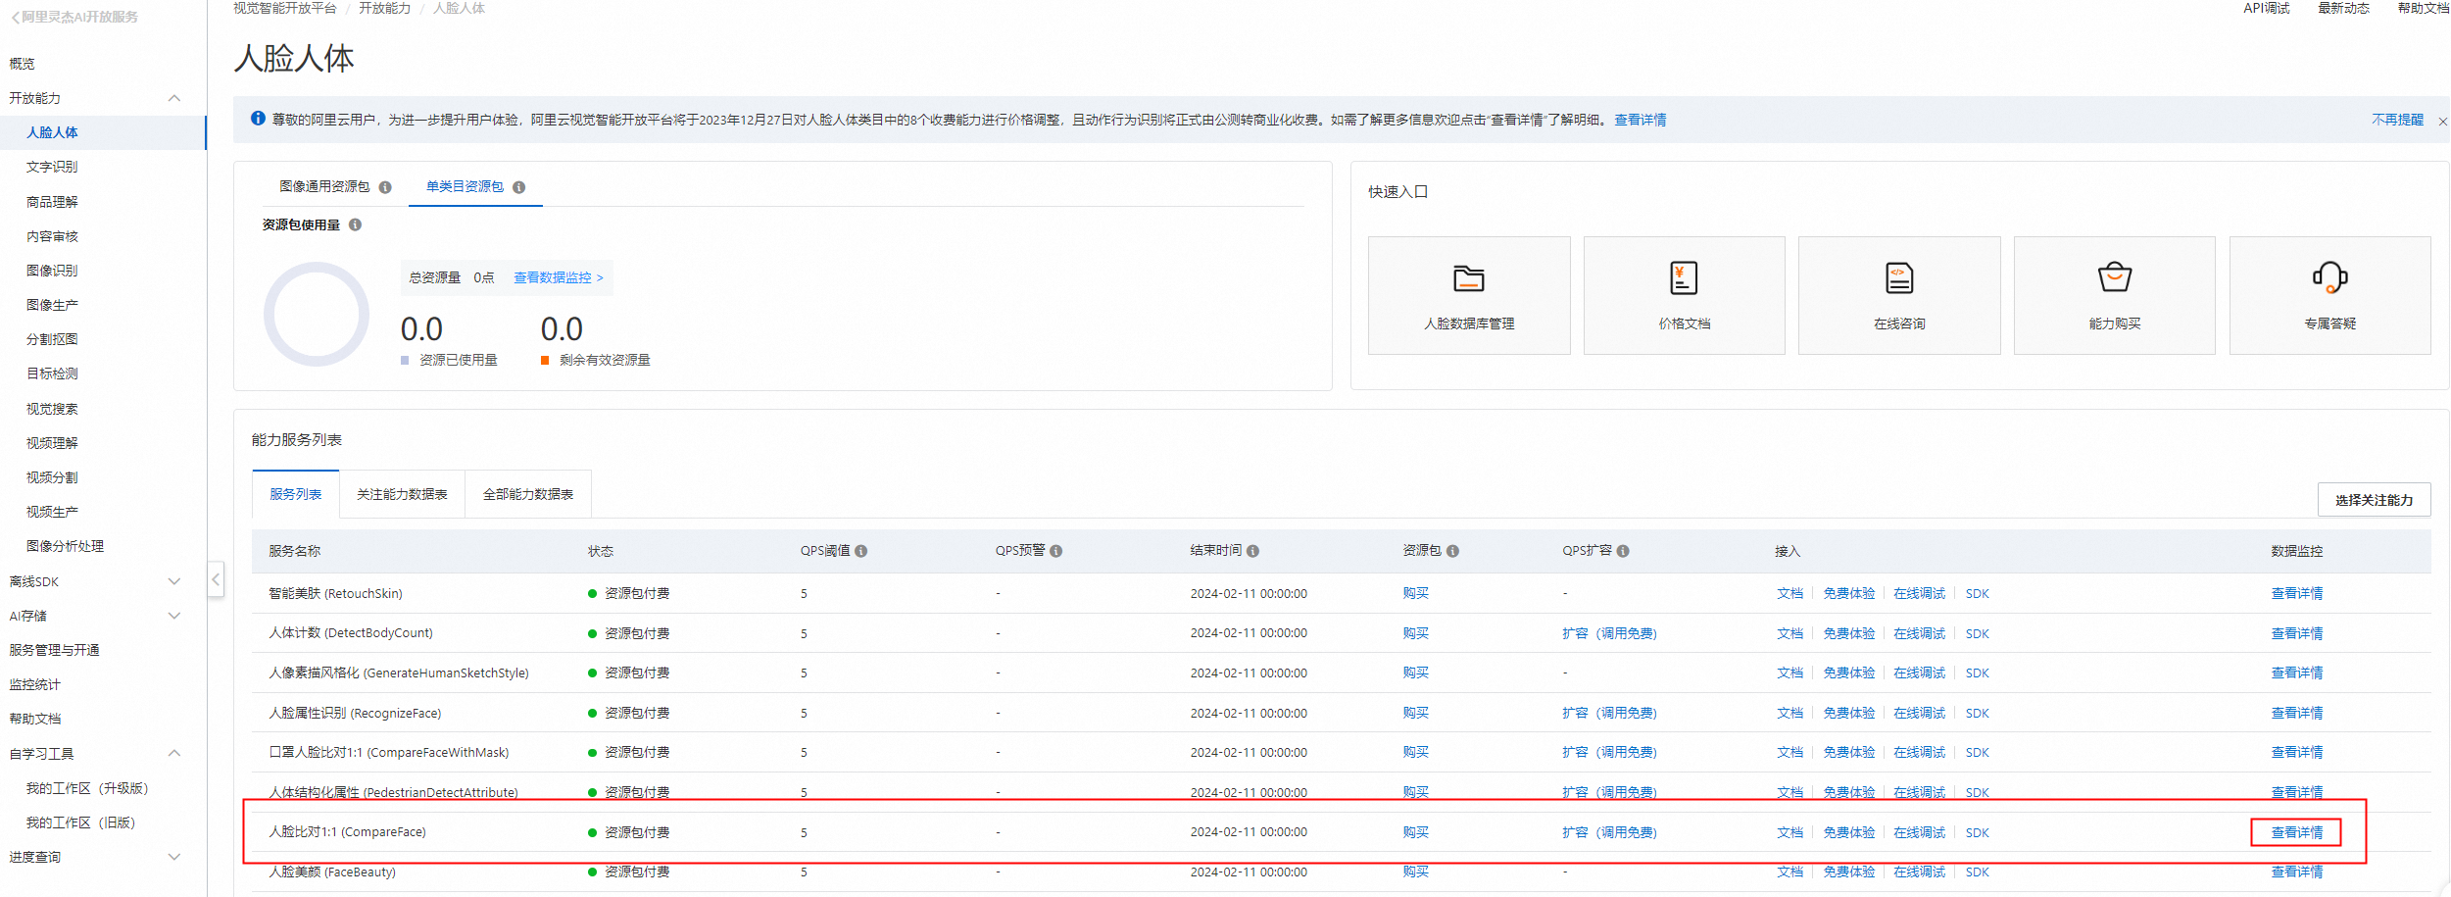
Task: Open API调试 in the top bar
Action: pos(2266,8)
